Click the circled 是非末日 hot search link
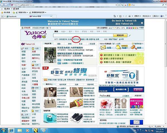The height and width of the screenshot is (133, 167). pos(76,39)
